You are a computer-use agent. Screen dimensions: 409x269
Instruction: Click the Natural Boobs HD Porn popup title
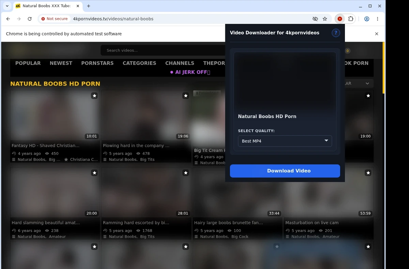[267, 116]
